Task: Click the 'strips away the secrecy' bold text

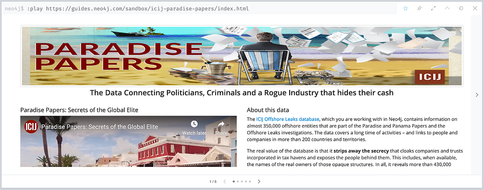Action: tap(361, 151)
